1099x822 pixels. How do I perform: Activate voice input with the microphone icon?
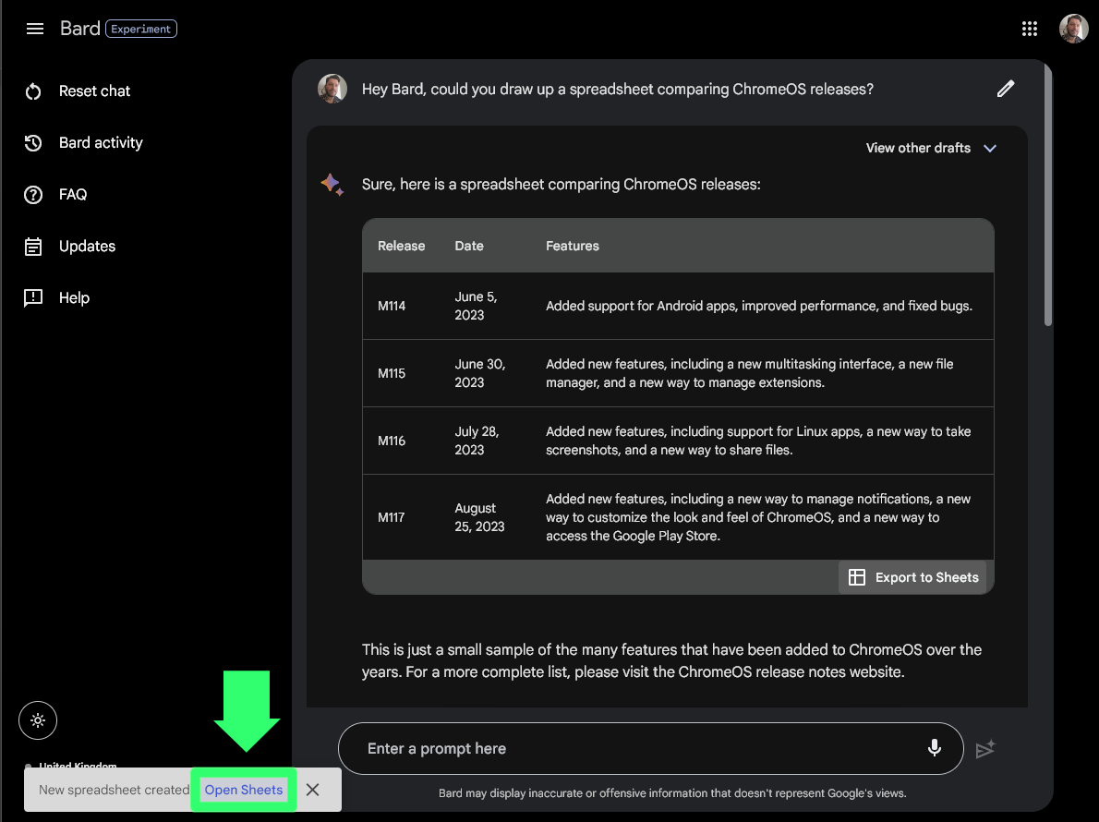tap(936, 748)
